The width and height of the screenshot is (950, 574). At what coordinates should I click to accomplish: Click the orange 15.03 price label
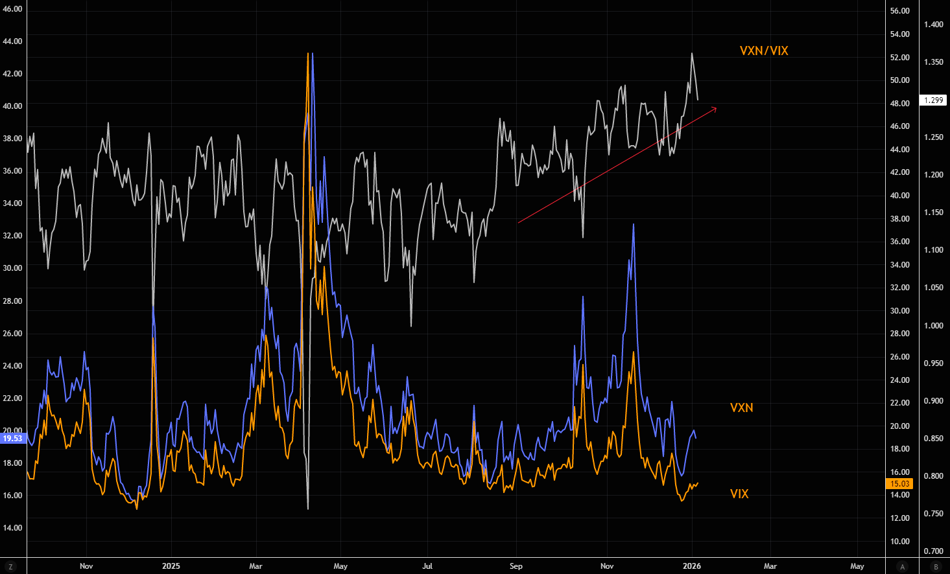click(x=899, y=484)
